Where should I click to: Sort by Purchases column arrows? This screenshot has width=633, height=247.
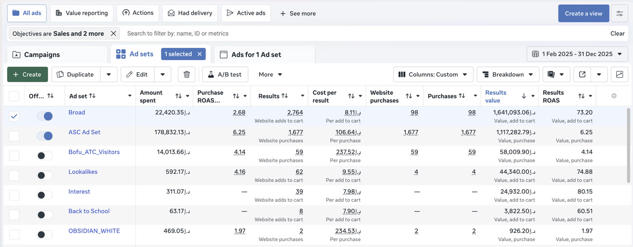click(x=462, y=96)
